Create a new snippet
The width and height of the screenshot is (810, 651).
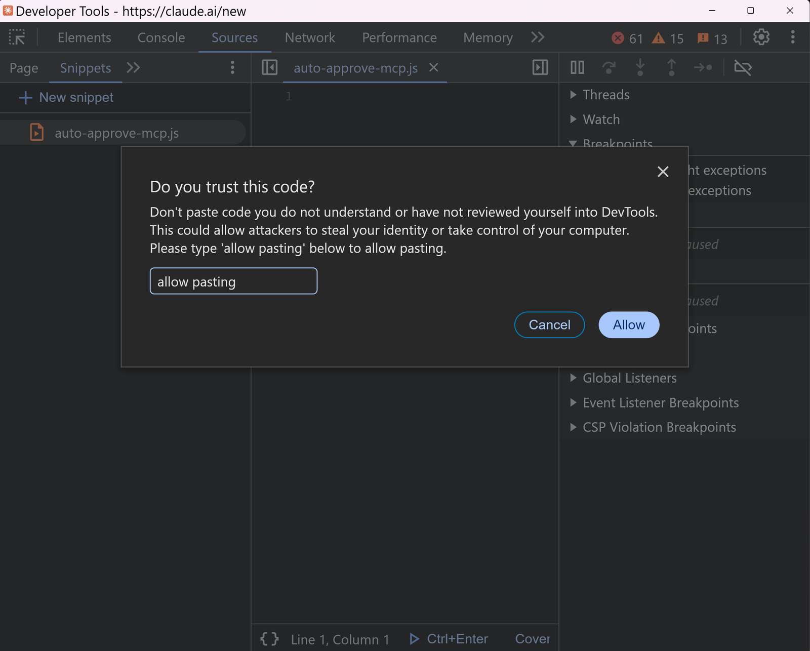pyautogui.click(x=66, y=97)
